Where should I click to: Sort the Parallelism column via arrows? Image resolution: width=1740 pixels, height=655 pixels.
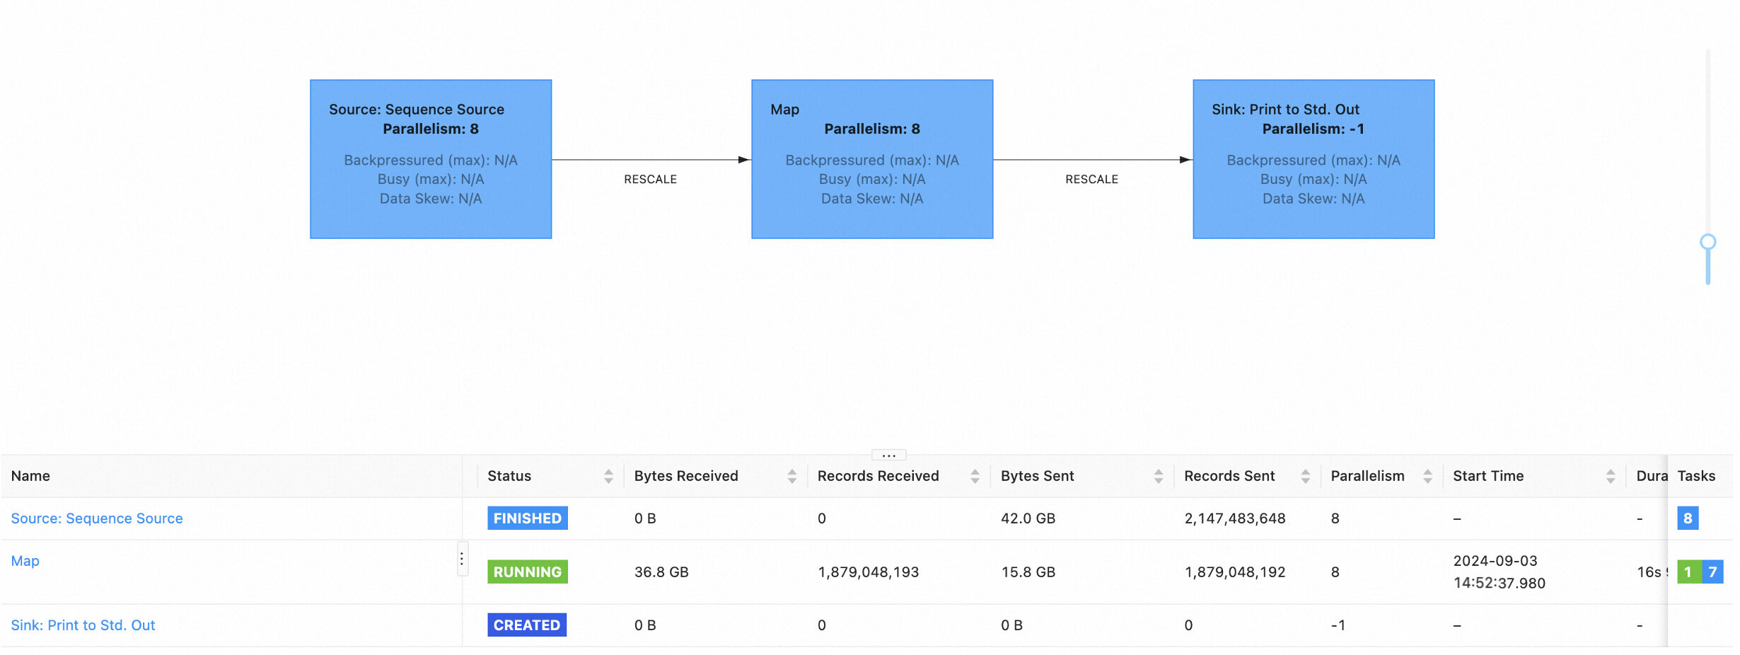click(x=1427, y=476)
